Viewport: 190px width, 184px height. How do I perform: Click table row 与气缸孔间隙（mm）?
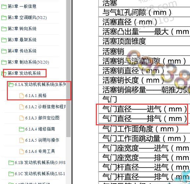pyautogui.click(x=144, y=12)
